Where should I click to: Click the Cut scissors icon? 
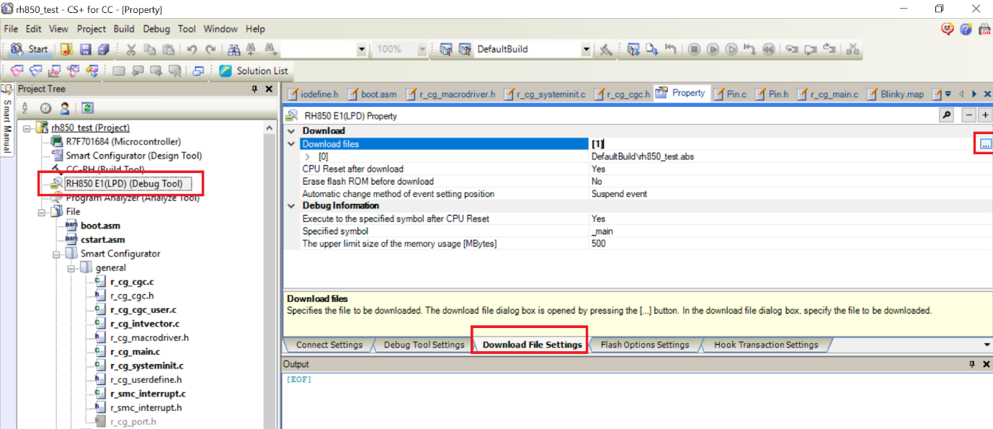[x=131, y=50]
